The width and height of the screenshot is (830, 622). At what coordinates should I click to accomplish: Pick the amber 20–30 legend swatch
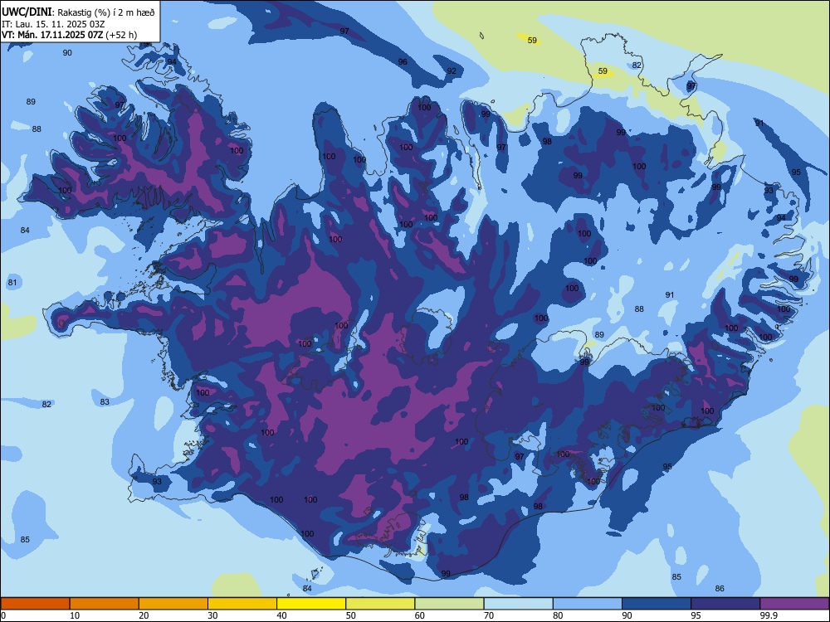[x=173, y=604]
